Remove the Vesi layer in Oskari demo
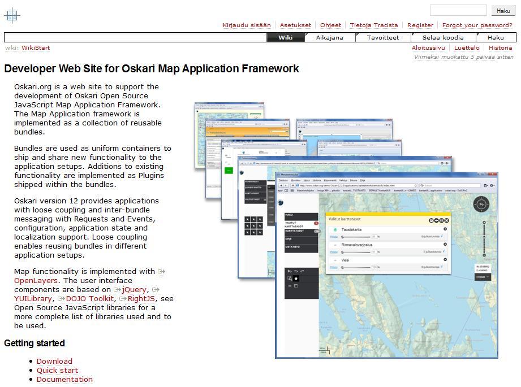Screen dimensions: 521x387 (445, 259)
